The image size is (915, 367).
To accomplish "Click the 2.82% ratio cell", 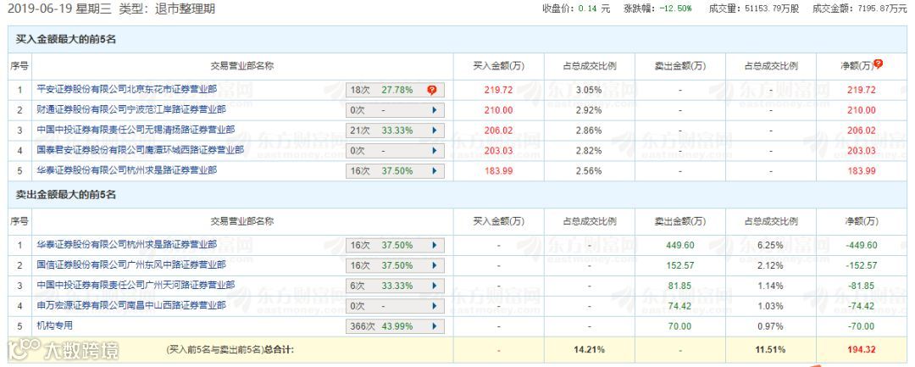I will pos(590,151).
